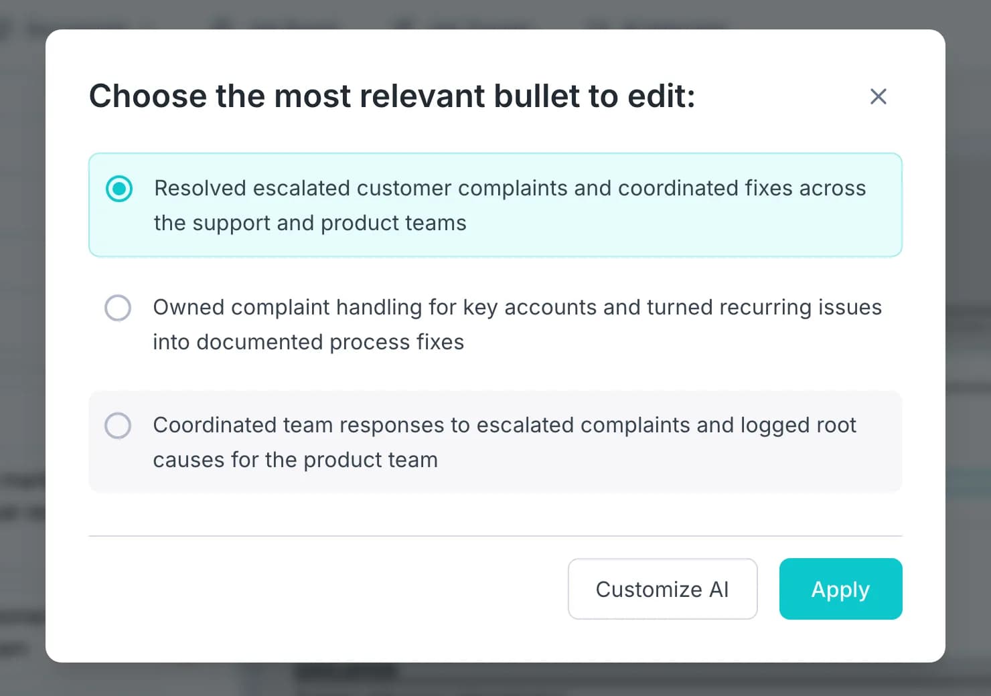
Task: Click the words "logged root" in the third option
Action: tap(798, 425)
